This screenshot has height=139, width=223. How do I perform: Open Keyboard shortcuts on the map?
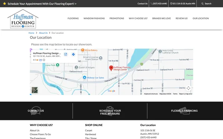[151, 94]
